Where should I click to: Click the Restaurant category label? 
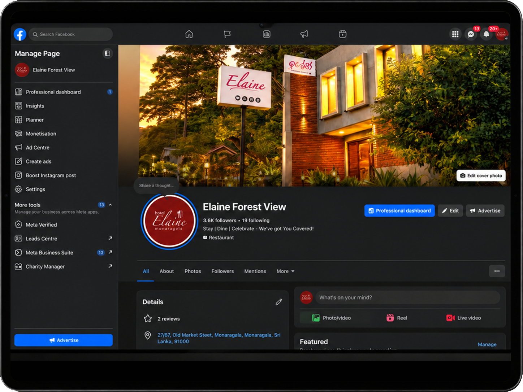tap(221, 238)
